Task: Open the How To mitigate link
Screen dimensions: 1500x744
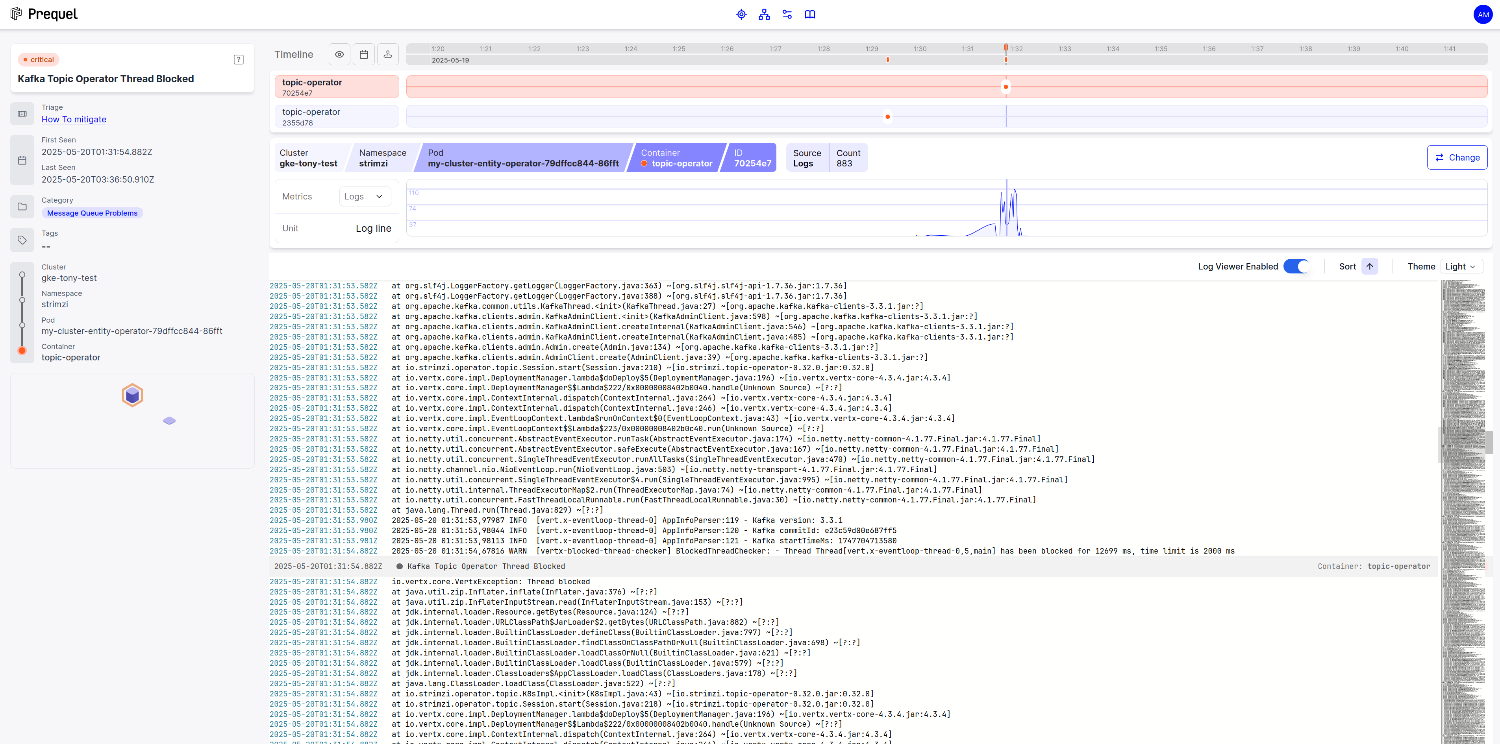Action: pyautogui.click(x=74, y=119)
